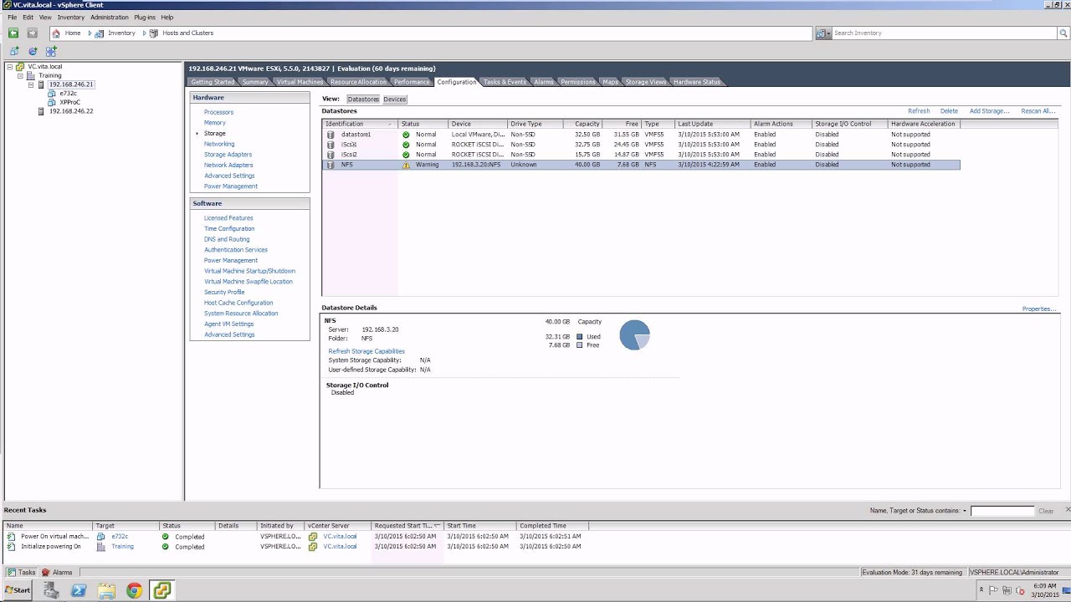Image resolution: width=1071 pixels, height=602 pixels.
Task: Open PowerShell from the taskbar
Action: pyautogui.click(x=79, y=591)
